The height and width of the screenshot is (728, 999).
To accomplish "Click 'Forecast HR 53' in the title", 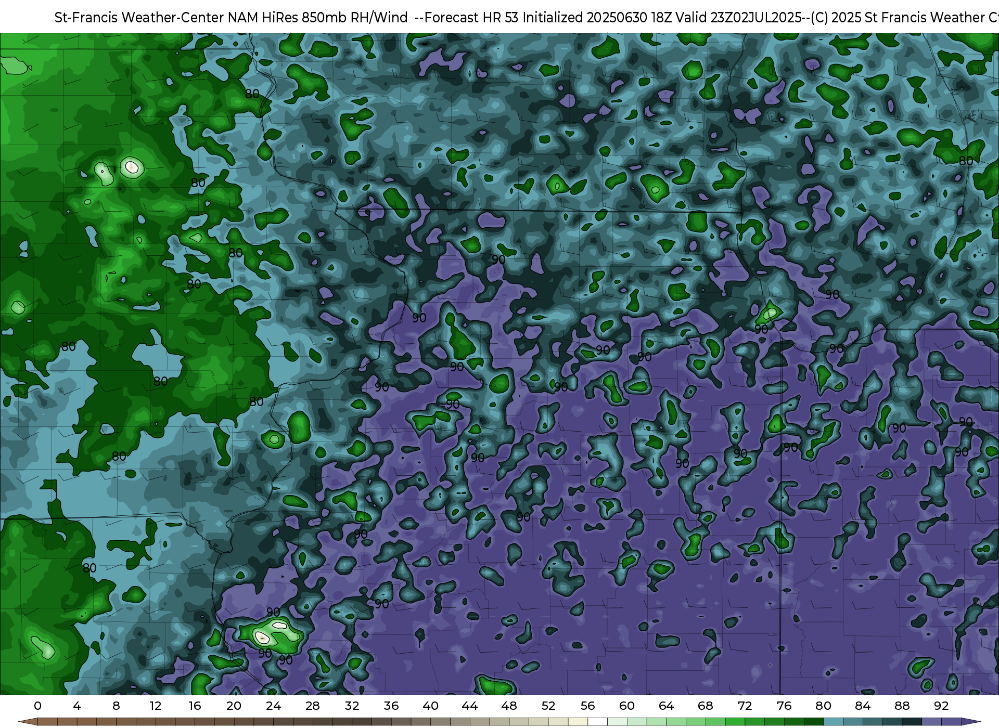I will pos(472,18).
